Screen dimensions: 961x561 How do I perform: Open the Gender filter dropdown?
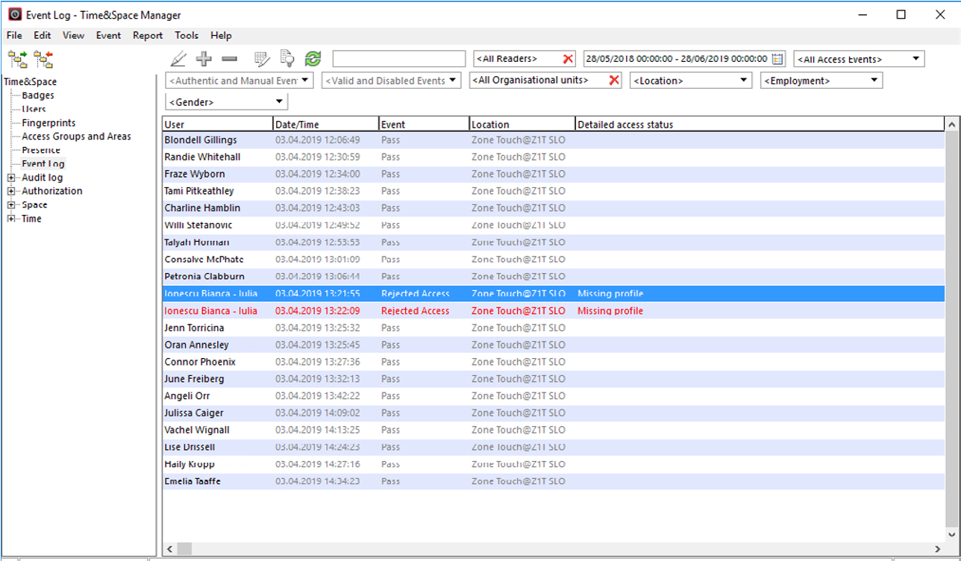279,101
